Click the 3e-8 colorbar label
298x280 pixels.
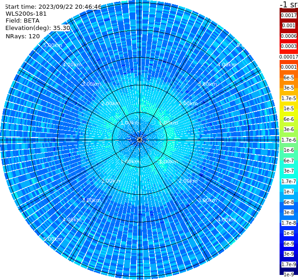tap(289, 212)
